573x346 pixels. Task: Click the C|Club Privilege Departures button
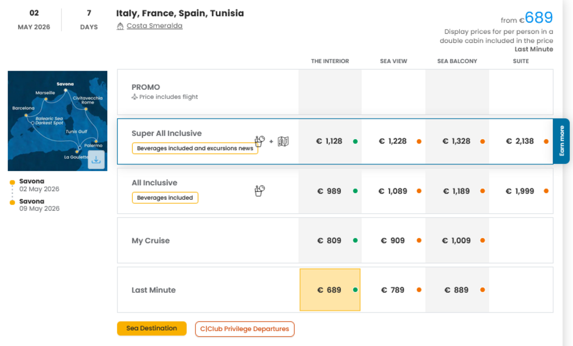point(244,329)
